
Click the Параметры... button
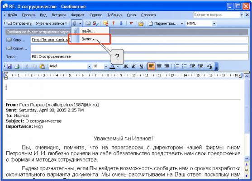(163, 23)
